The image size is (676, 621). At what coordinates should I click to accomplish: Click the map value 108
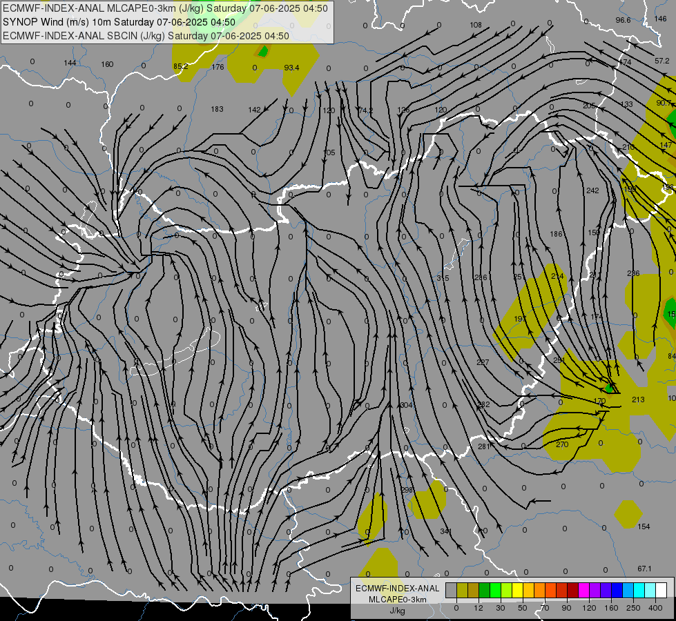pyautogui.click(x=476, y=25)
